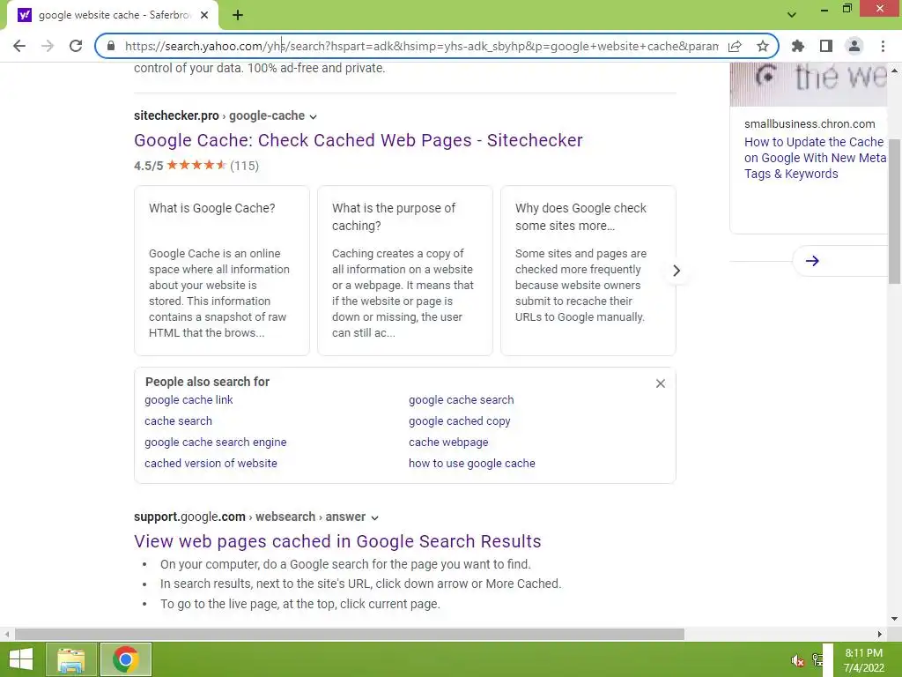Screen dimensions: 902x677
Task: Bookmark this page with the star
Action: point(763,46)
